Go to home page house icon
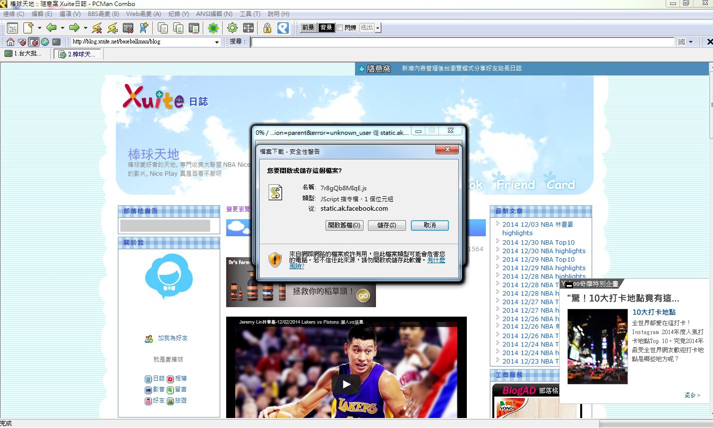713x428 pixels. (10, 42)
